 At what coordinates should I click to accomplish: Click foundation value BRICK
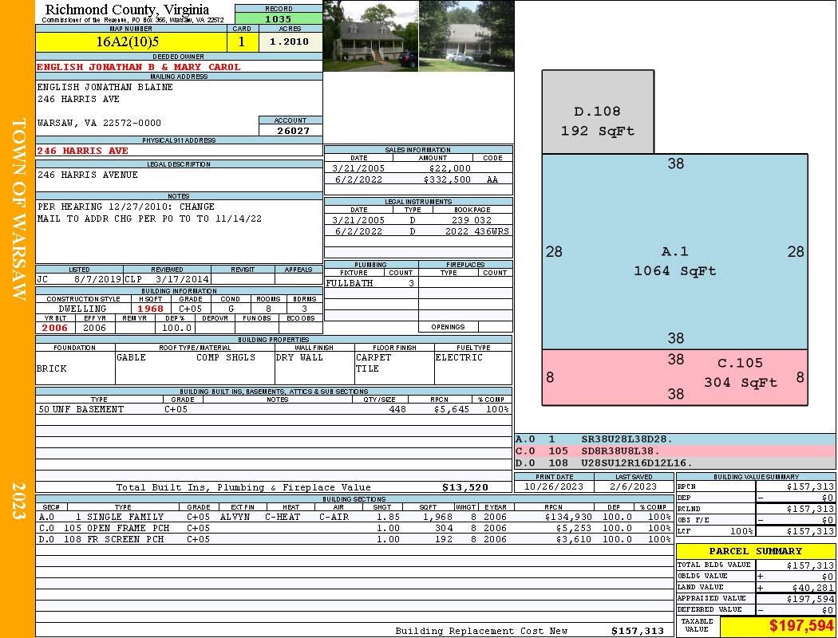(51, 368)
